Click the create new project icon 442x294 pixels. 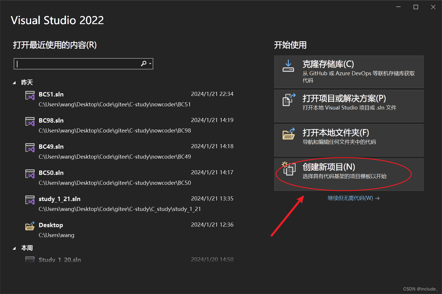pyautogui.click(x=289, y=168)
